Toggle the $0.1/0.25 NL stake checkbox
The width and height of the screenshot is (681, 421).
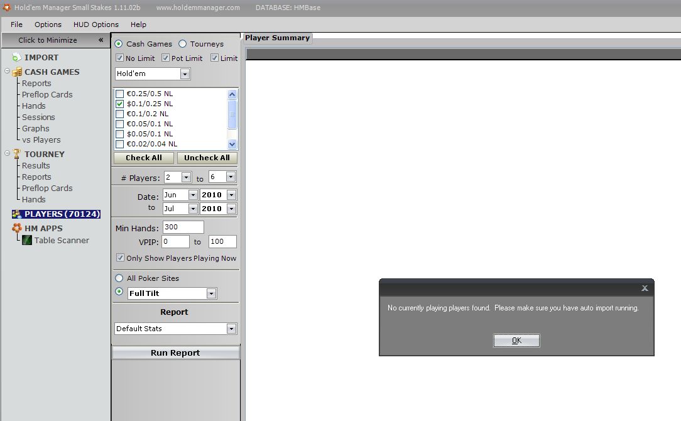click(x=120, y=104)
